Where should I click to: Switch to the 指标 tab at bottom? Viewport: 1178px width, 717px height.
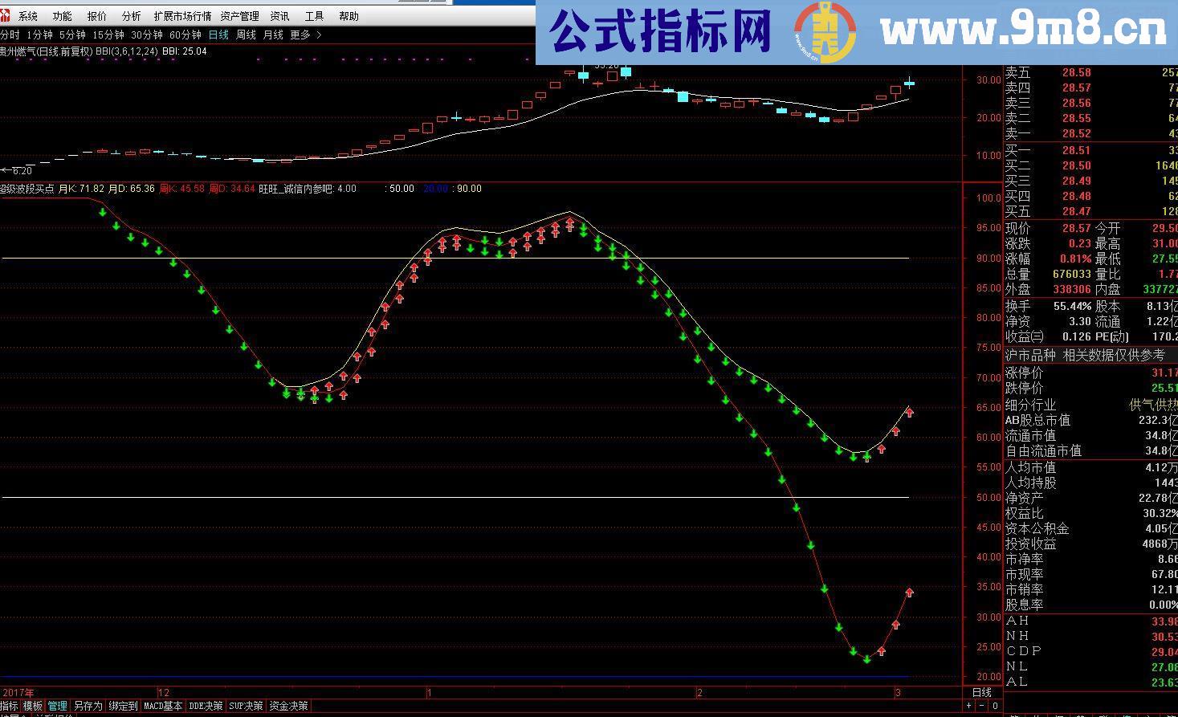pyautogui.click(x=8, y=705)
